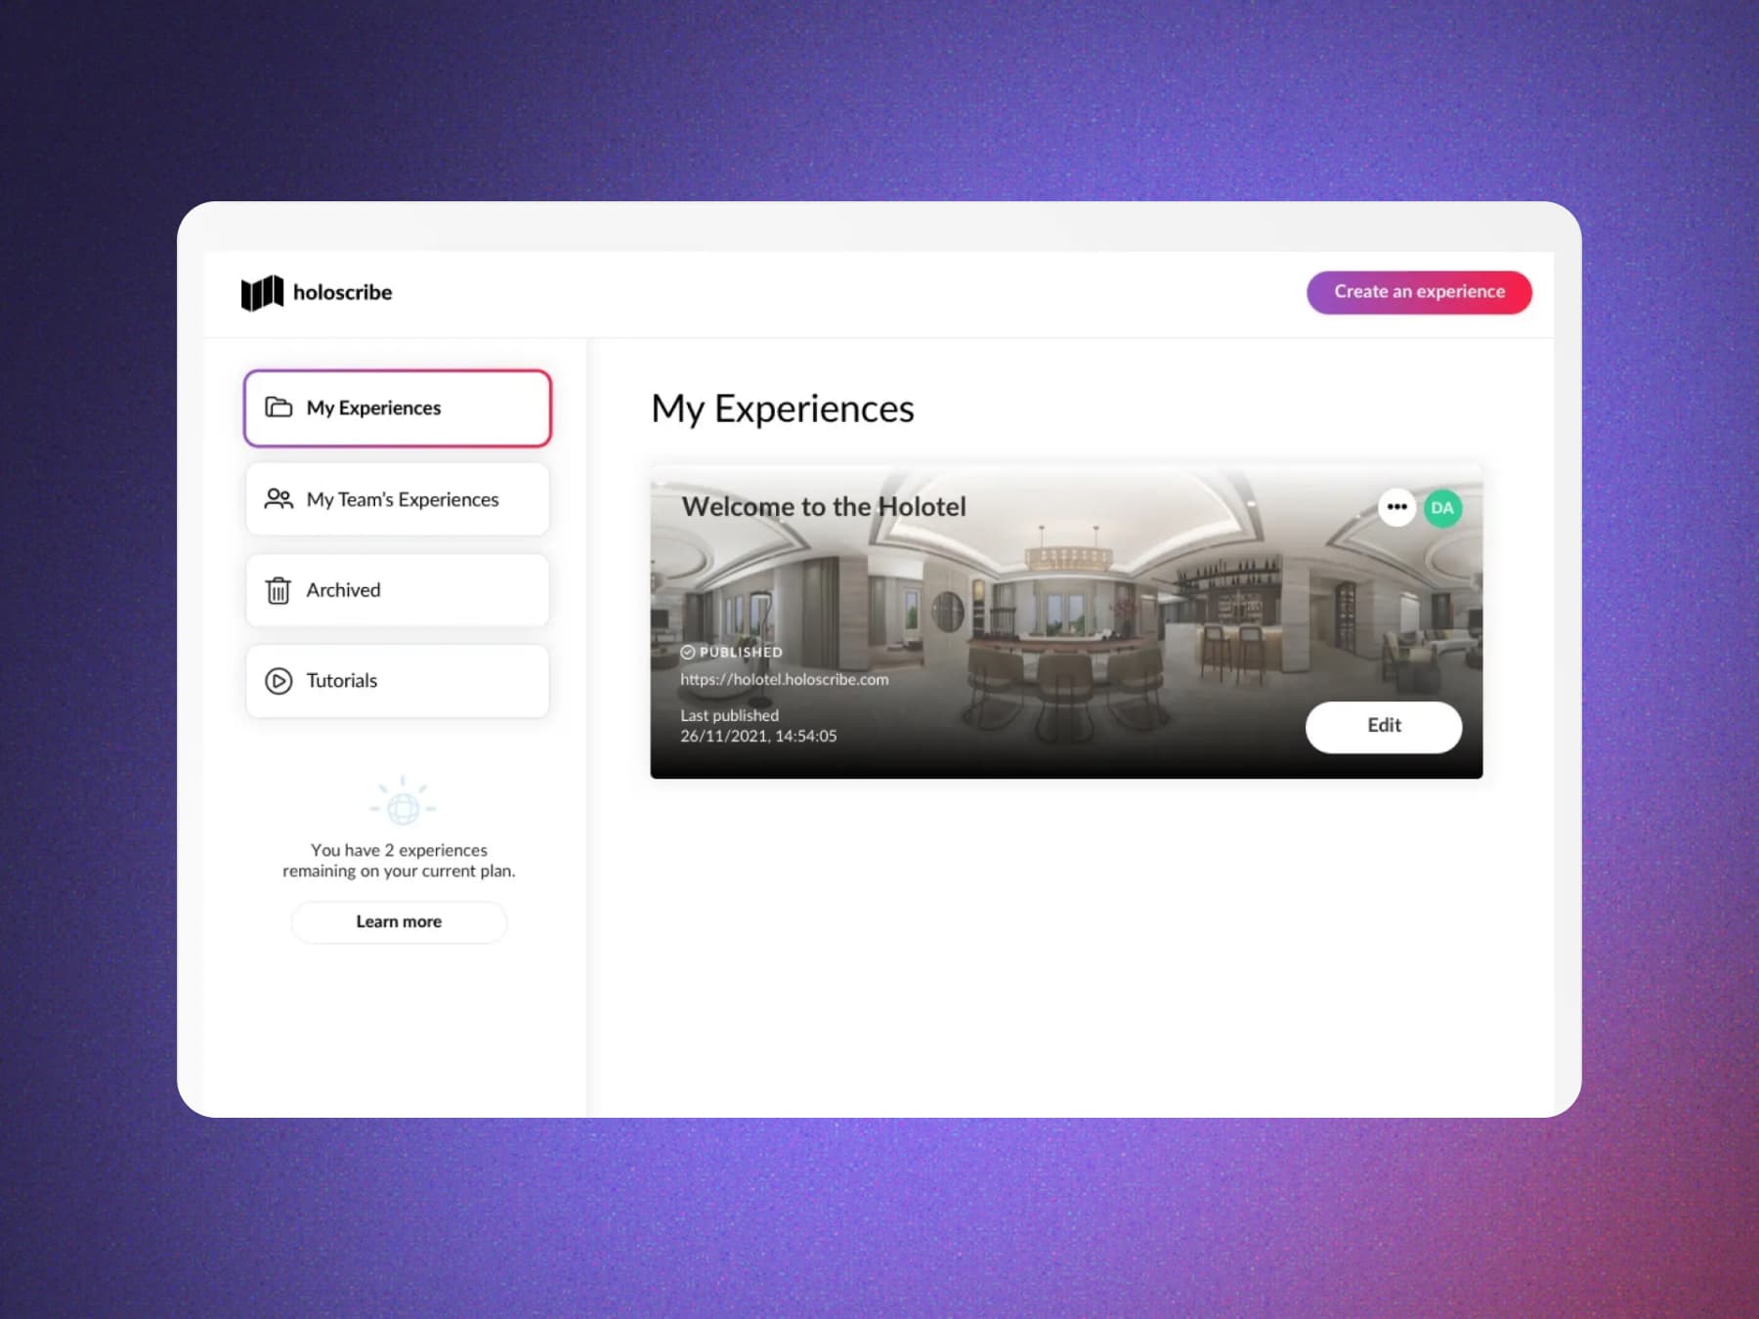Click the folder icon beside My Experiences
This screenshot has width=1759, height=1319.
279,407
